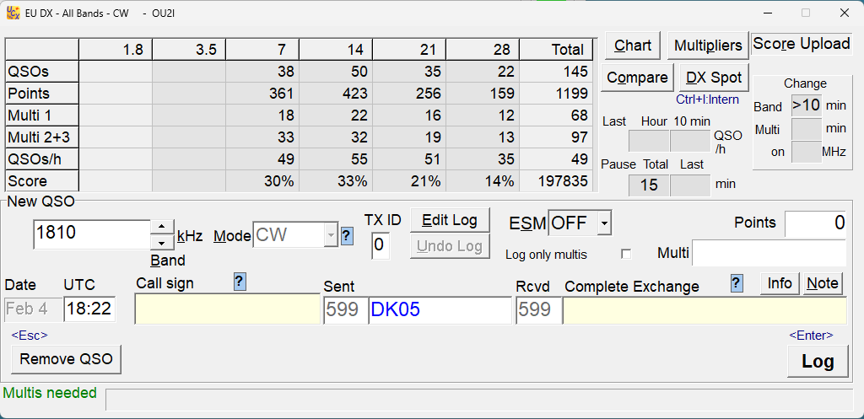
Task: Focus the Call sign input field
Action: [x=228, y=310]
